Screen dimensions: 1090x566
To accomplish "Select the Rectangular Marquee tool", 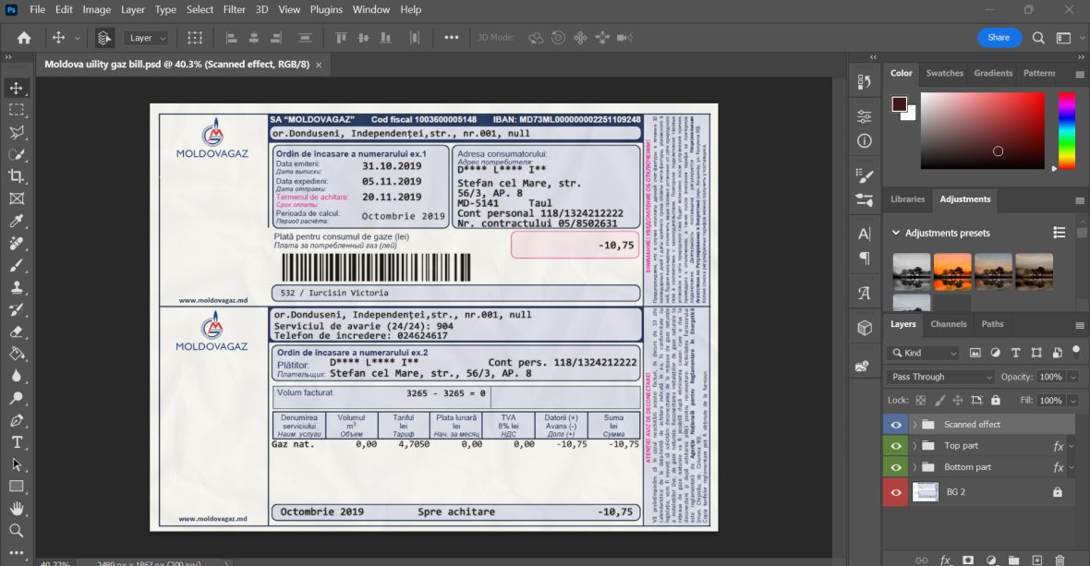I will point(16,110).
